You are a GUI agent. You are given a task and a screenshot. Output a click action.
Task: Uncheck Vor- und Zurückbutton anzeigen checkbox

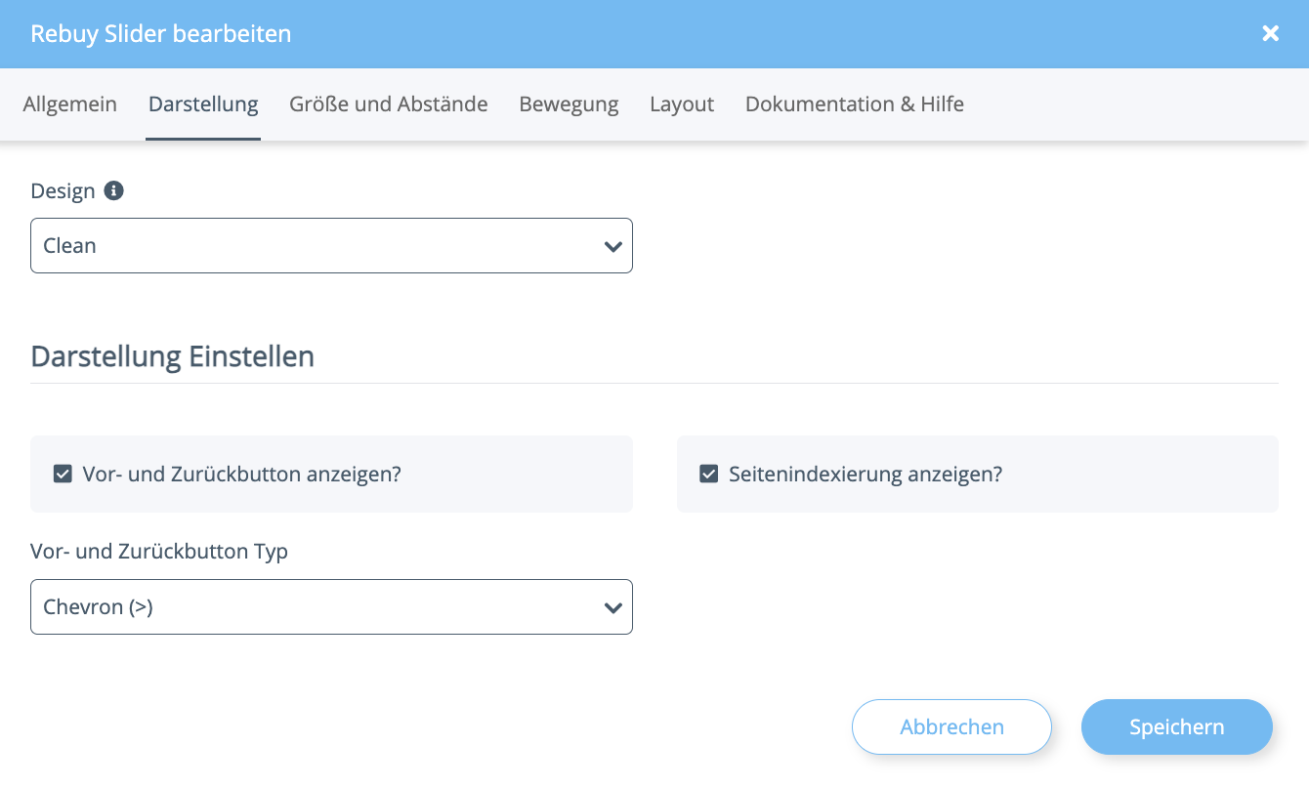click(63, 475)
